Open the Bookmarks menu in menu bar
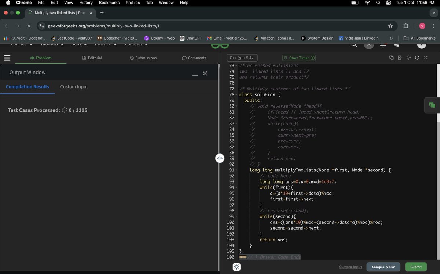Viewport: 440px width, 274px height. coord(109,3)
